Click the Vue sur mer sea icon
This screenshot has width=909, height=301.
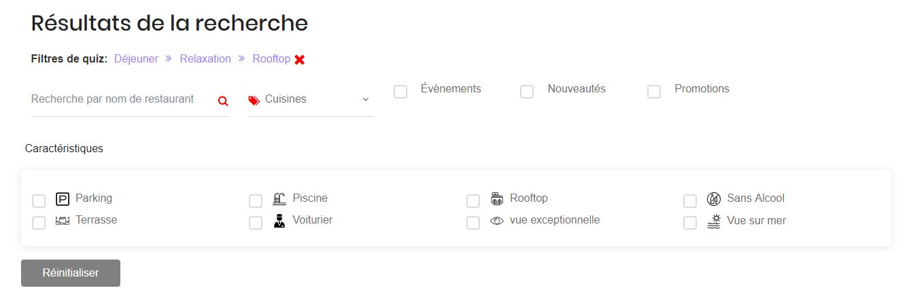[713, 221]
